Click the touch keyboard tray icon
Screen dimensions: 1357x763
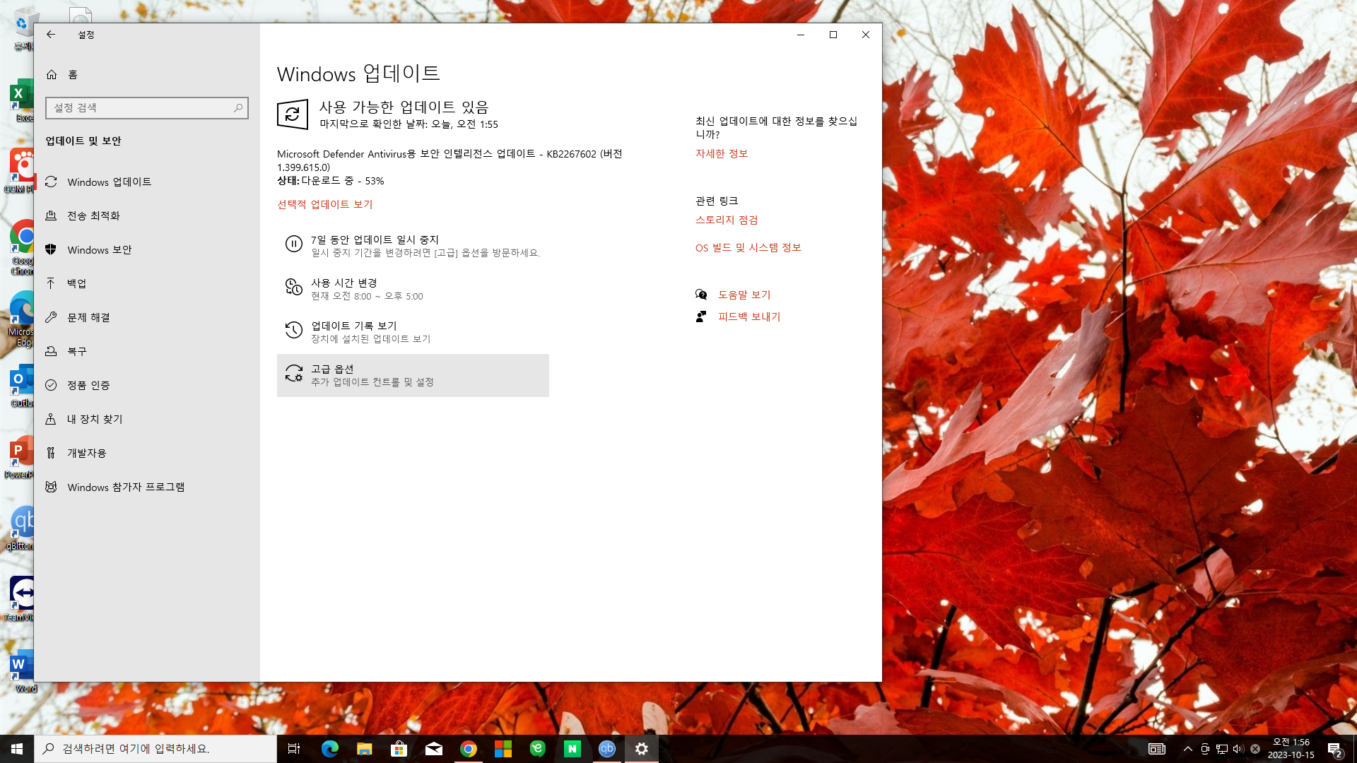[x=1156, y=749]
